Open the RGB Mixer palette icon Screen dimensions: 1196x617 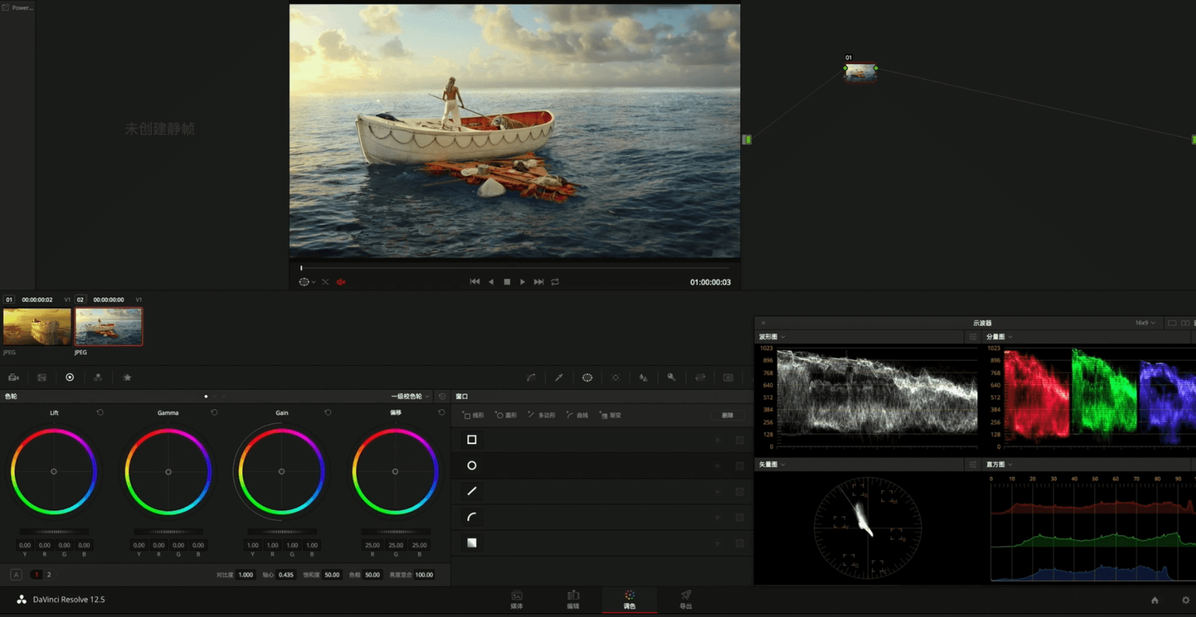tap(98, 377)
